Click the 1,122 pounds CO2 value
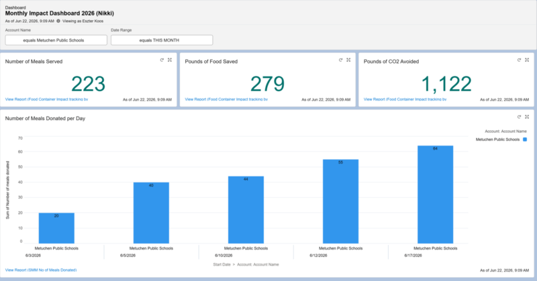Image resolution: width=537 pixels, height=281 pixels. 446,84
